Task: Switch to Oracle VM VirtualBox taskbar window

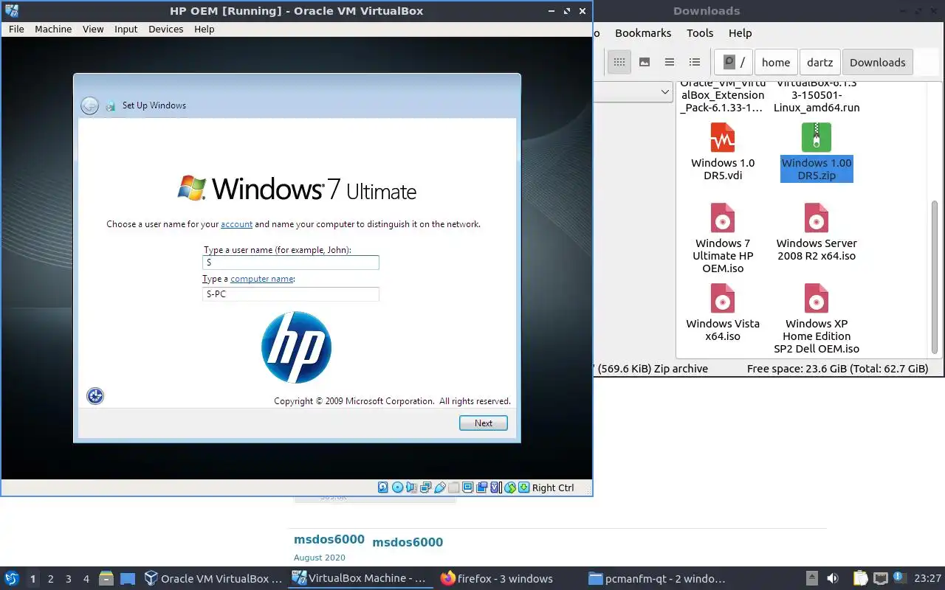Action: (214, 578)
